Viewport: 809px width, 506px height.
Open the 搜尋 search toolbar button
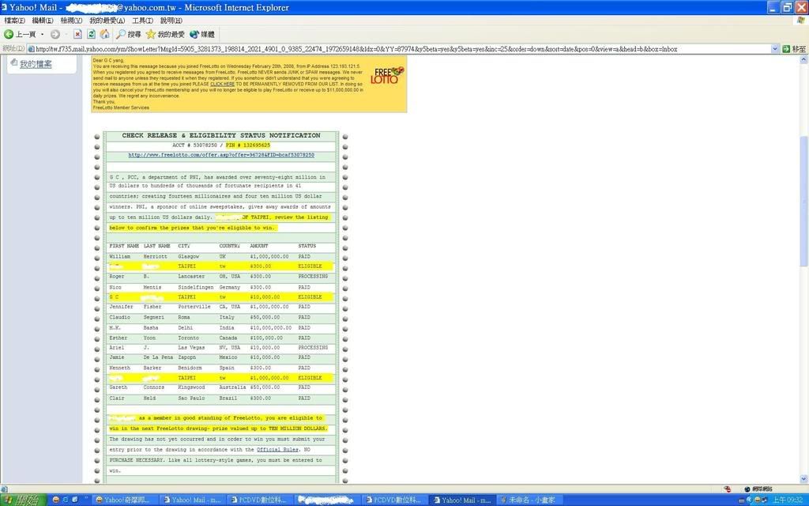pos(129,34)
